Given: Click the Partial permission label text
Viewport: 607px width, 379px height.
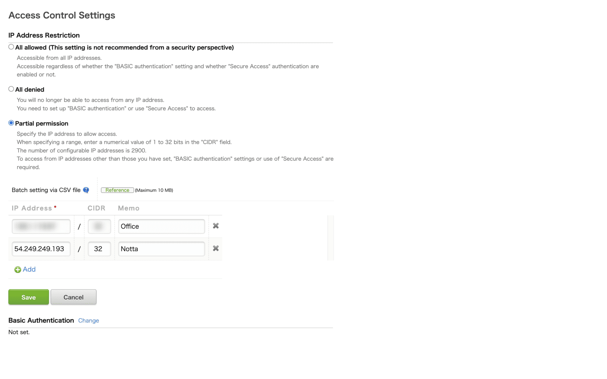Looking at the screenshot, I should coord(42,124).
